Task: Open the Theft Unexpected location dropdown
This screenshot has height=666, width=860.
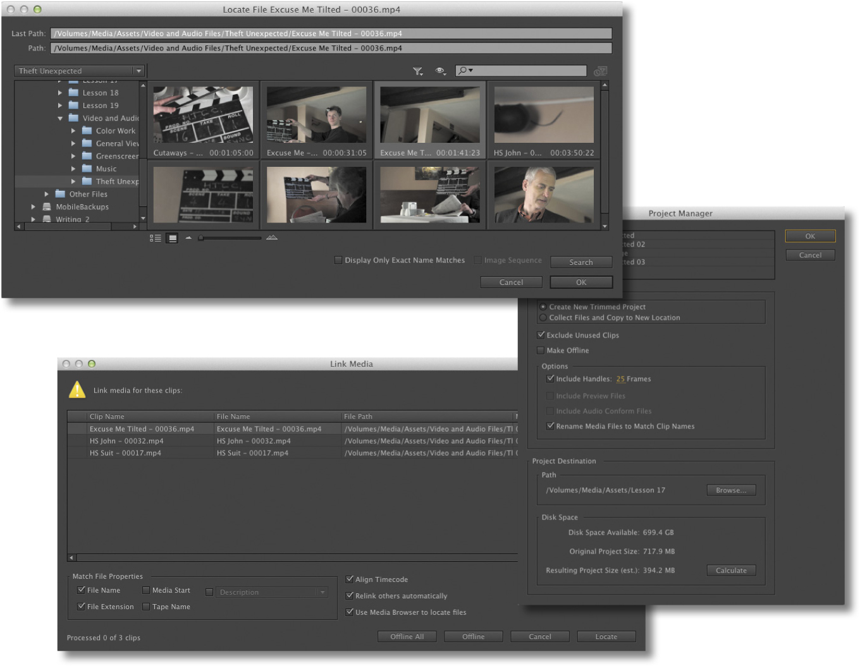Action: coord(80,71)
